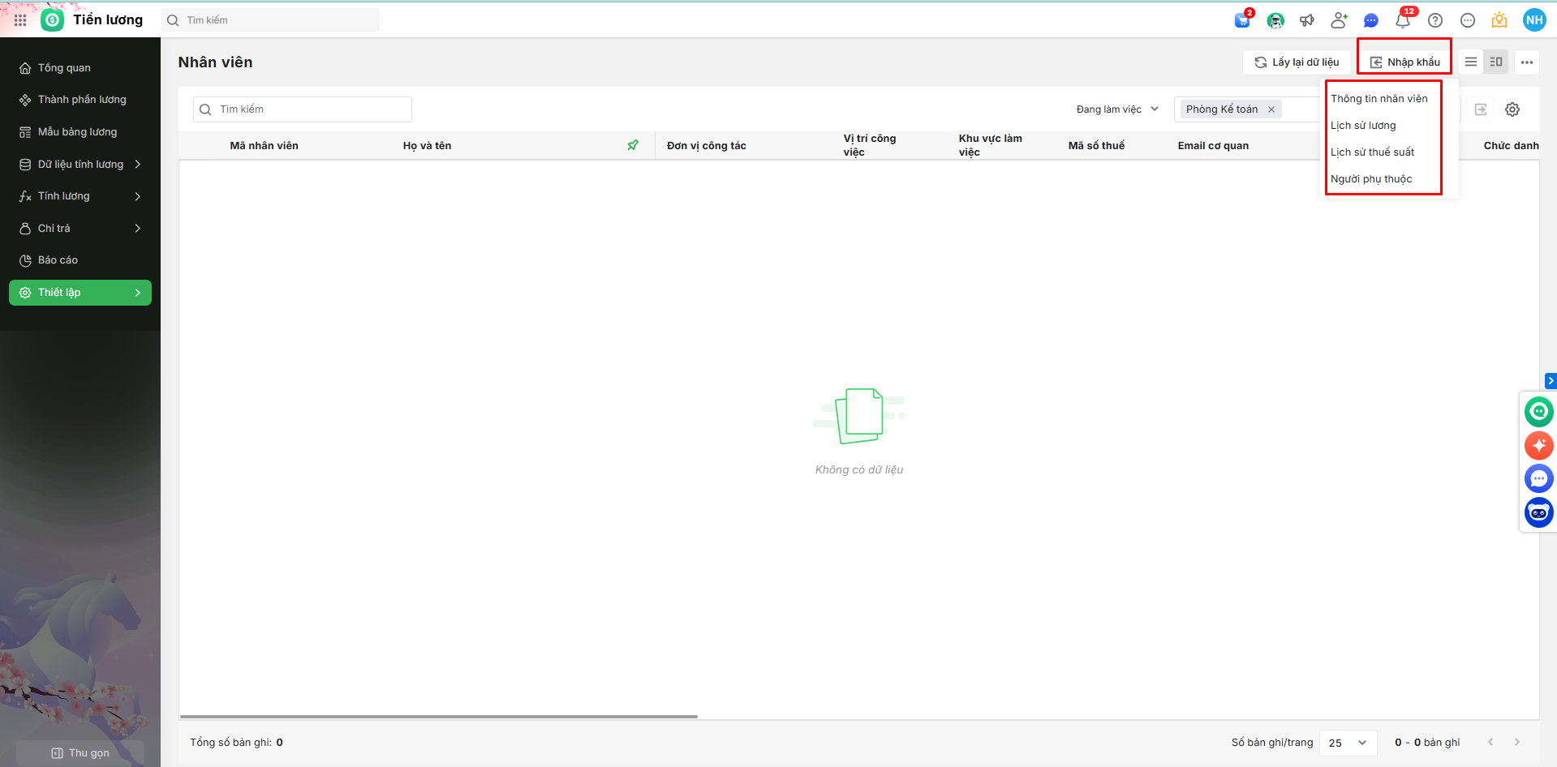Click the export icon beside the filter
The width and height of the screenshot is (1557, 767).
[1481, 109]
